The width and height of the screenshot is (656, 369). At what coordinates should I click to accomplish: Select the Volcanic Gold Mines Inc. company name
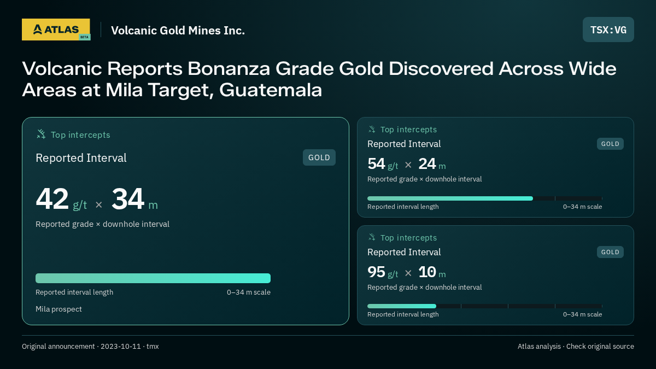coord(178,30)
